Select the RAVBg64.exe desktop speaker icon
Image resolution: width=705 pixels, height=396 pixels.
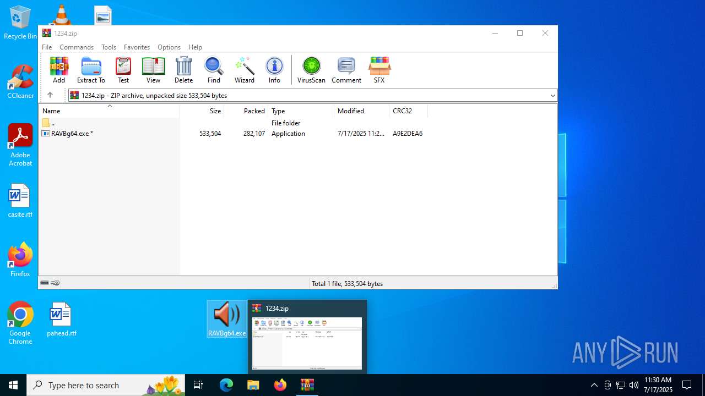point(226,319)
